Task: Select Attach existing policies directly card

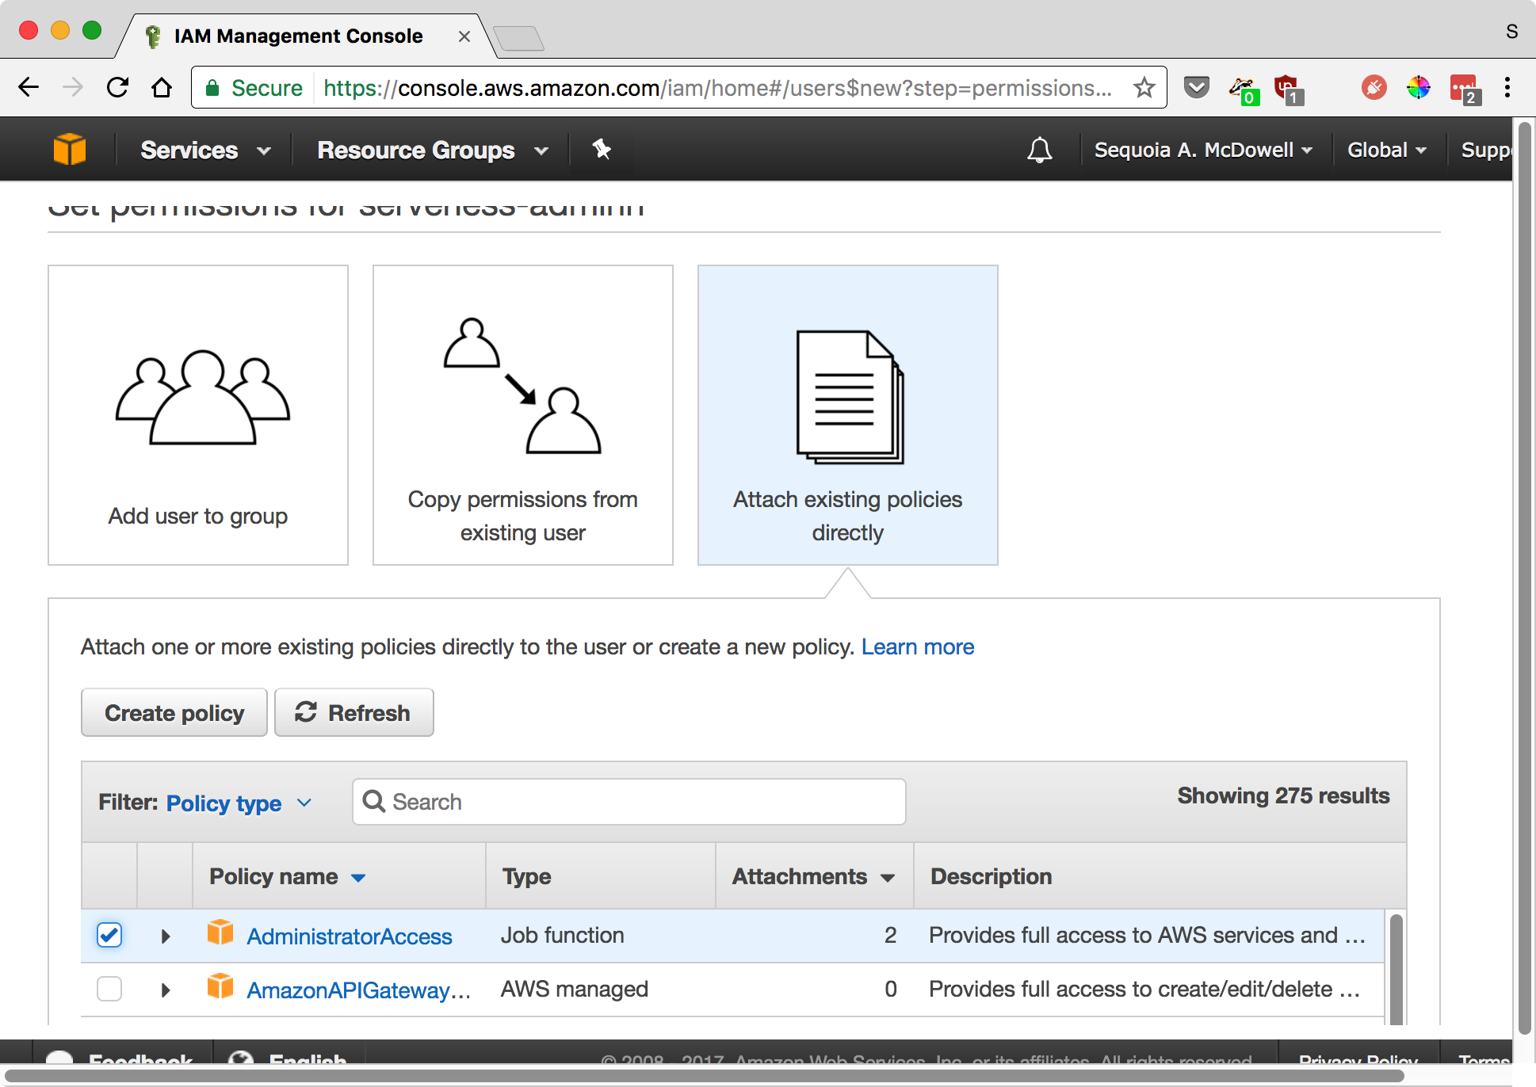Action: click(848, 415)
